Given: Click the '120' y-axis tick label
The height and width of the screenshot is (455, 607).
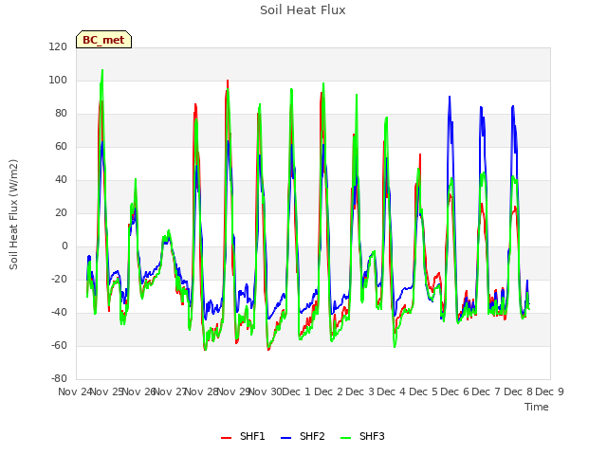Looking at the screenshot, I should [58, 46].
